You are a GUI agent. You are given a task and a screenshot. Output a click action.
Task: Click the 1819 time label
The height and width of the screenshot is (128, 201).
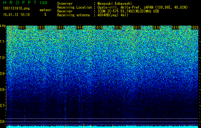pyautogui.click(x=175, y=28)
